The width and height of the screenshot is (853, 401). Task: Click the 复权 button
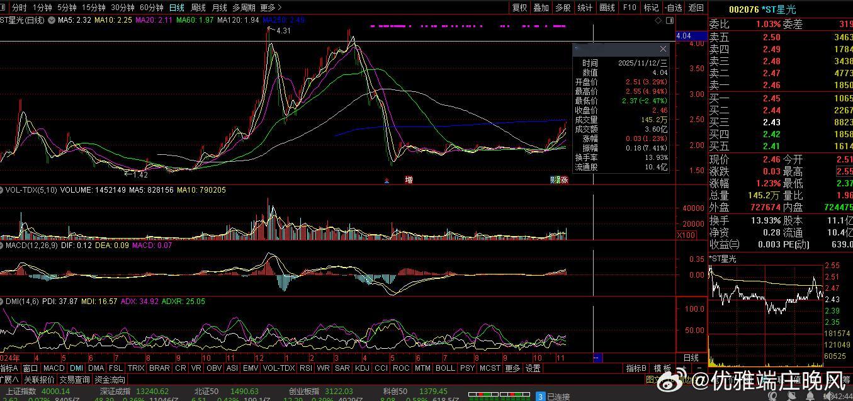(519, 8)
